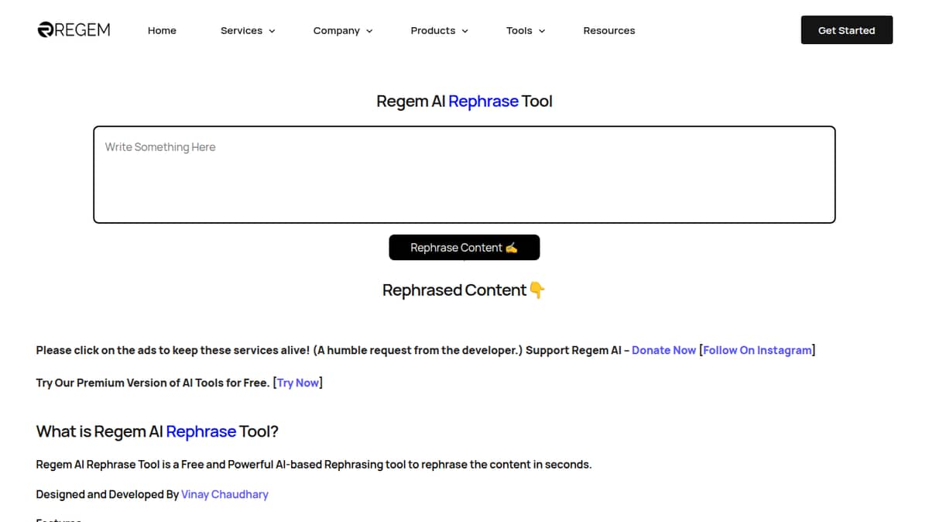Open the Donate Now link
Image resolution: width=929 pixels, height=522 pixels.
pyautogui.click(x=663, y=350)
